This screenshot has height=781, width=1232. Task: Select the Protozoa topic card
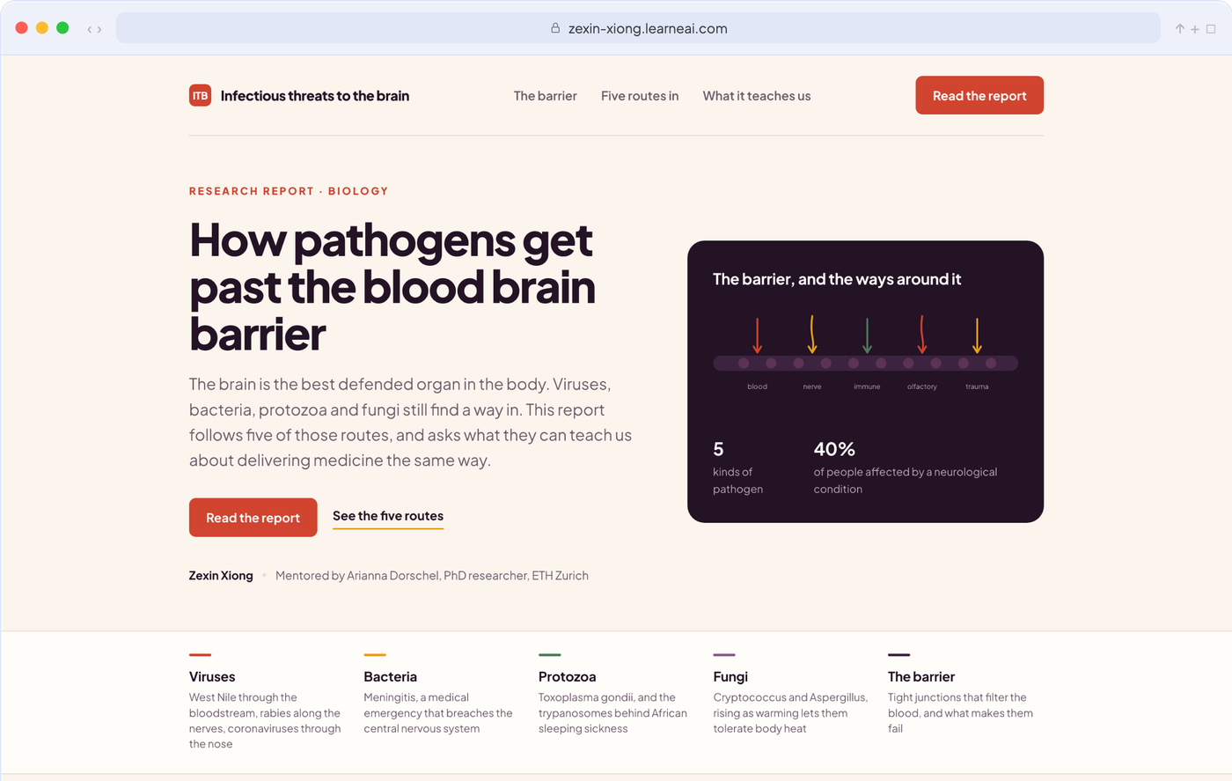coord(615,695)
